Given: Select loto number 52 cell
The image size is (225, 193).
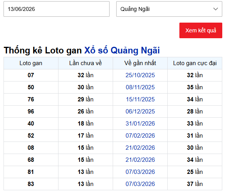Looking at the screenshot, I should click(31, 136).
